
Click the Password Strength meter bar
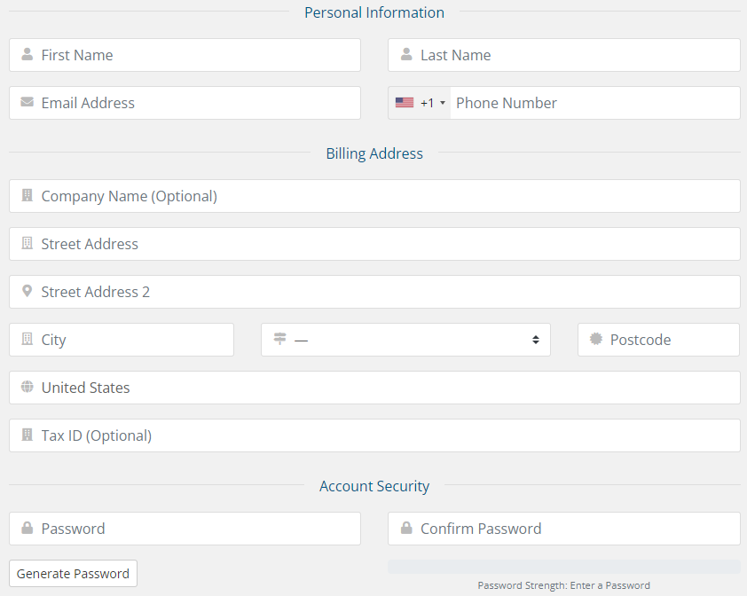[563, 567]
